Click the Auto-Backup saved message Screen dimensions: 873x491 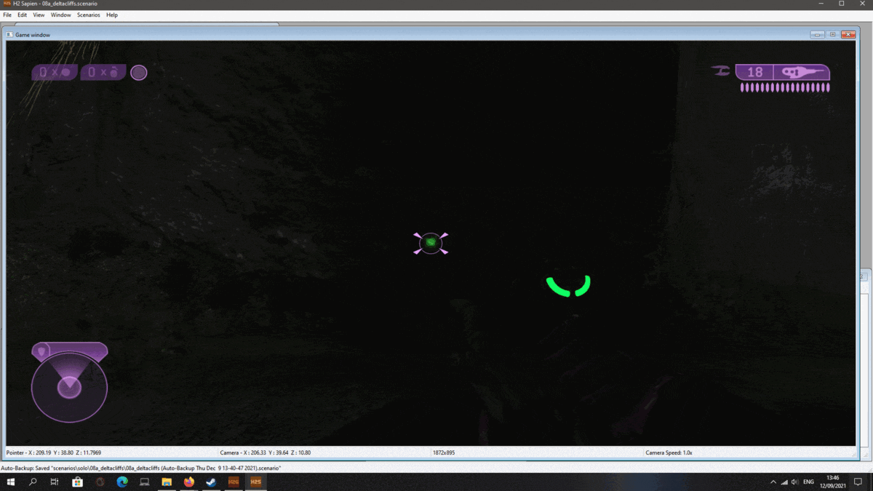point(141,468)
